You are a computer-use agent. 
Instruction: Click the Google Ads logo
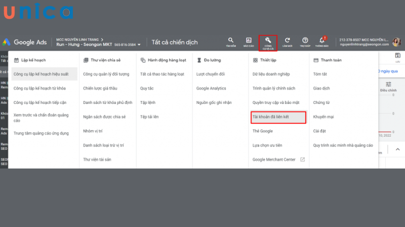pos(7,42)
